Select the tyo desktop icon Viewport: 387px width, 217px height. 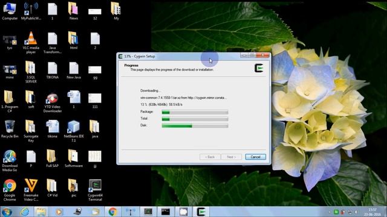coord(10,42)
